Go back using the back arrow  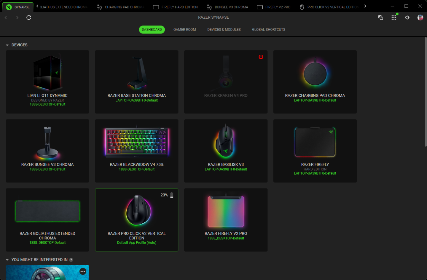[6, 17]
